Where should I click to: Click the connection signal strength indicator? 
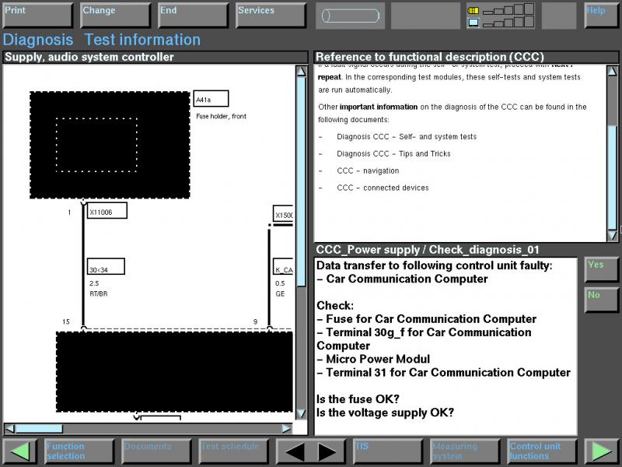501,16
